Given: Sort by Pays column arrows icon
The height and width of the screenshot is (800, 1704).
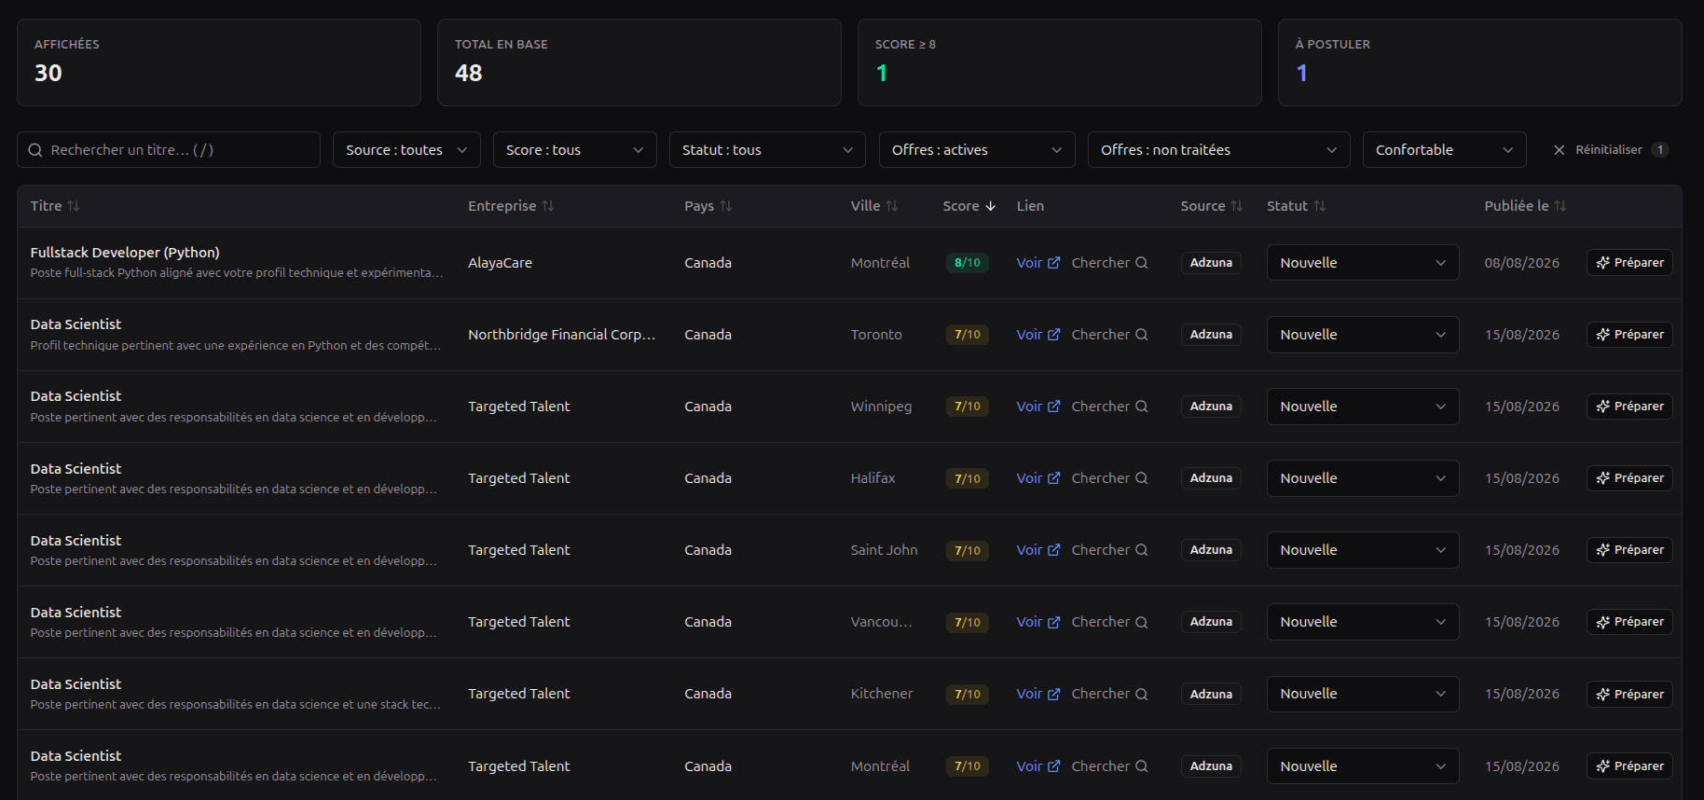Looking at the screenshot, I should click(x=726, y=206).
